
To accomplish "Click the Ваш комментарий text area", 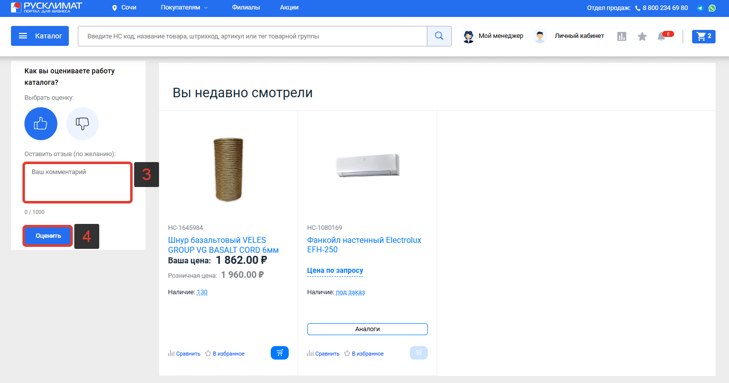I will coord(78,183).
